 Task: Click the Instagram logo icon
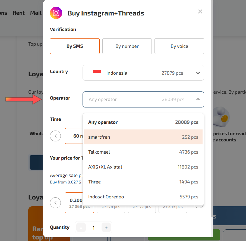(56, 13)
